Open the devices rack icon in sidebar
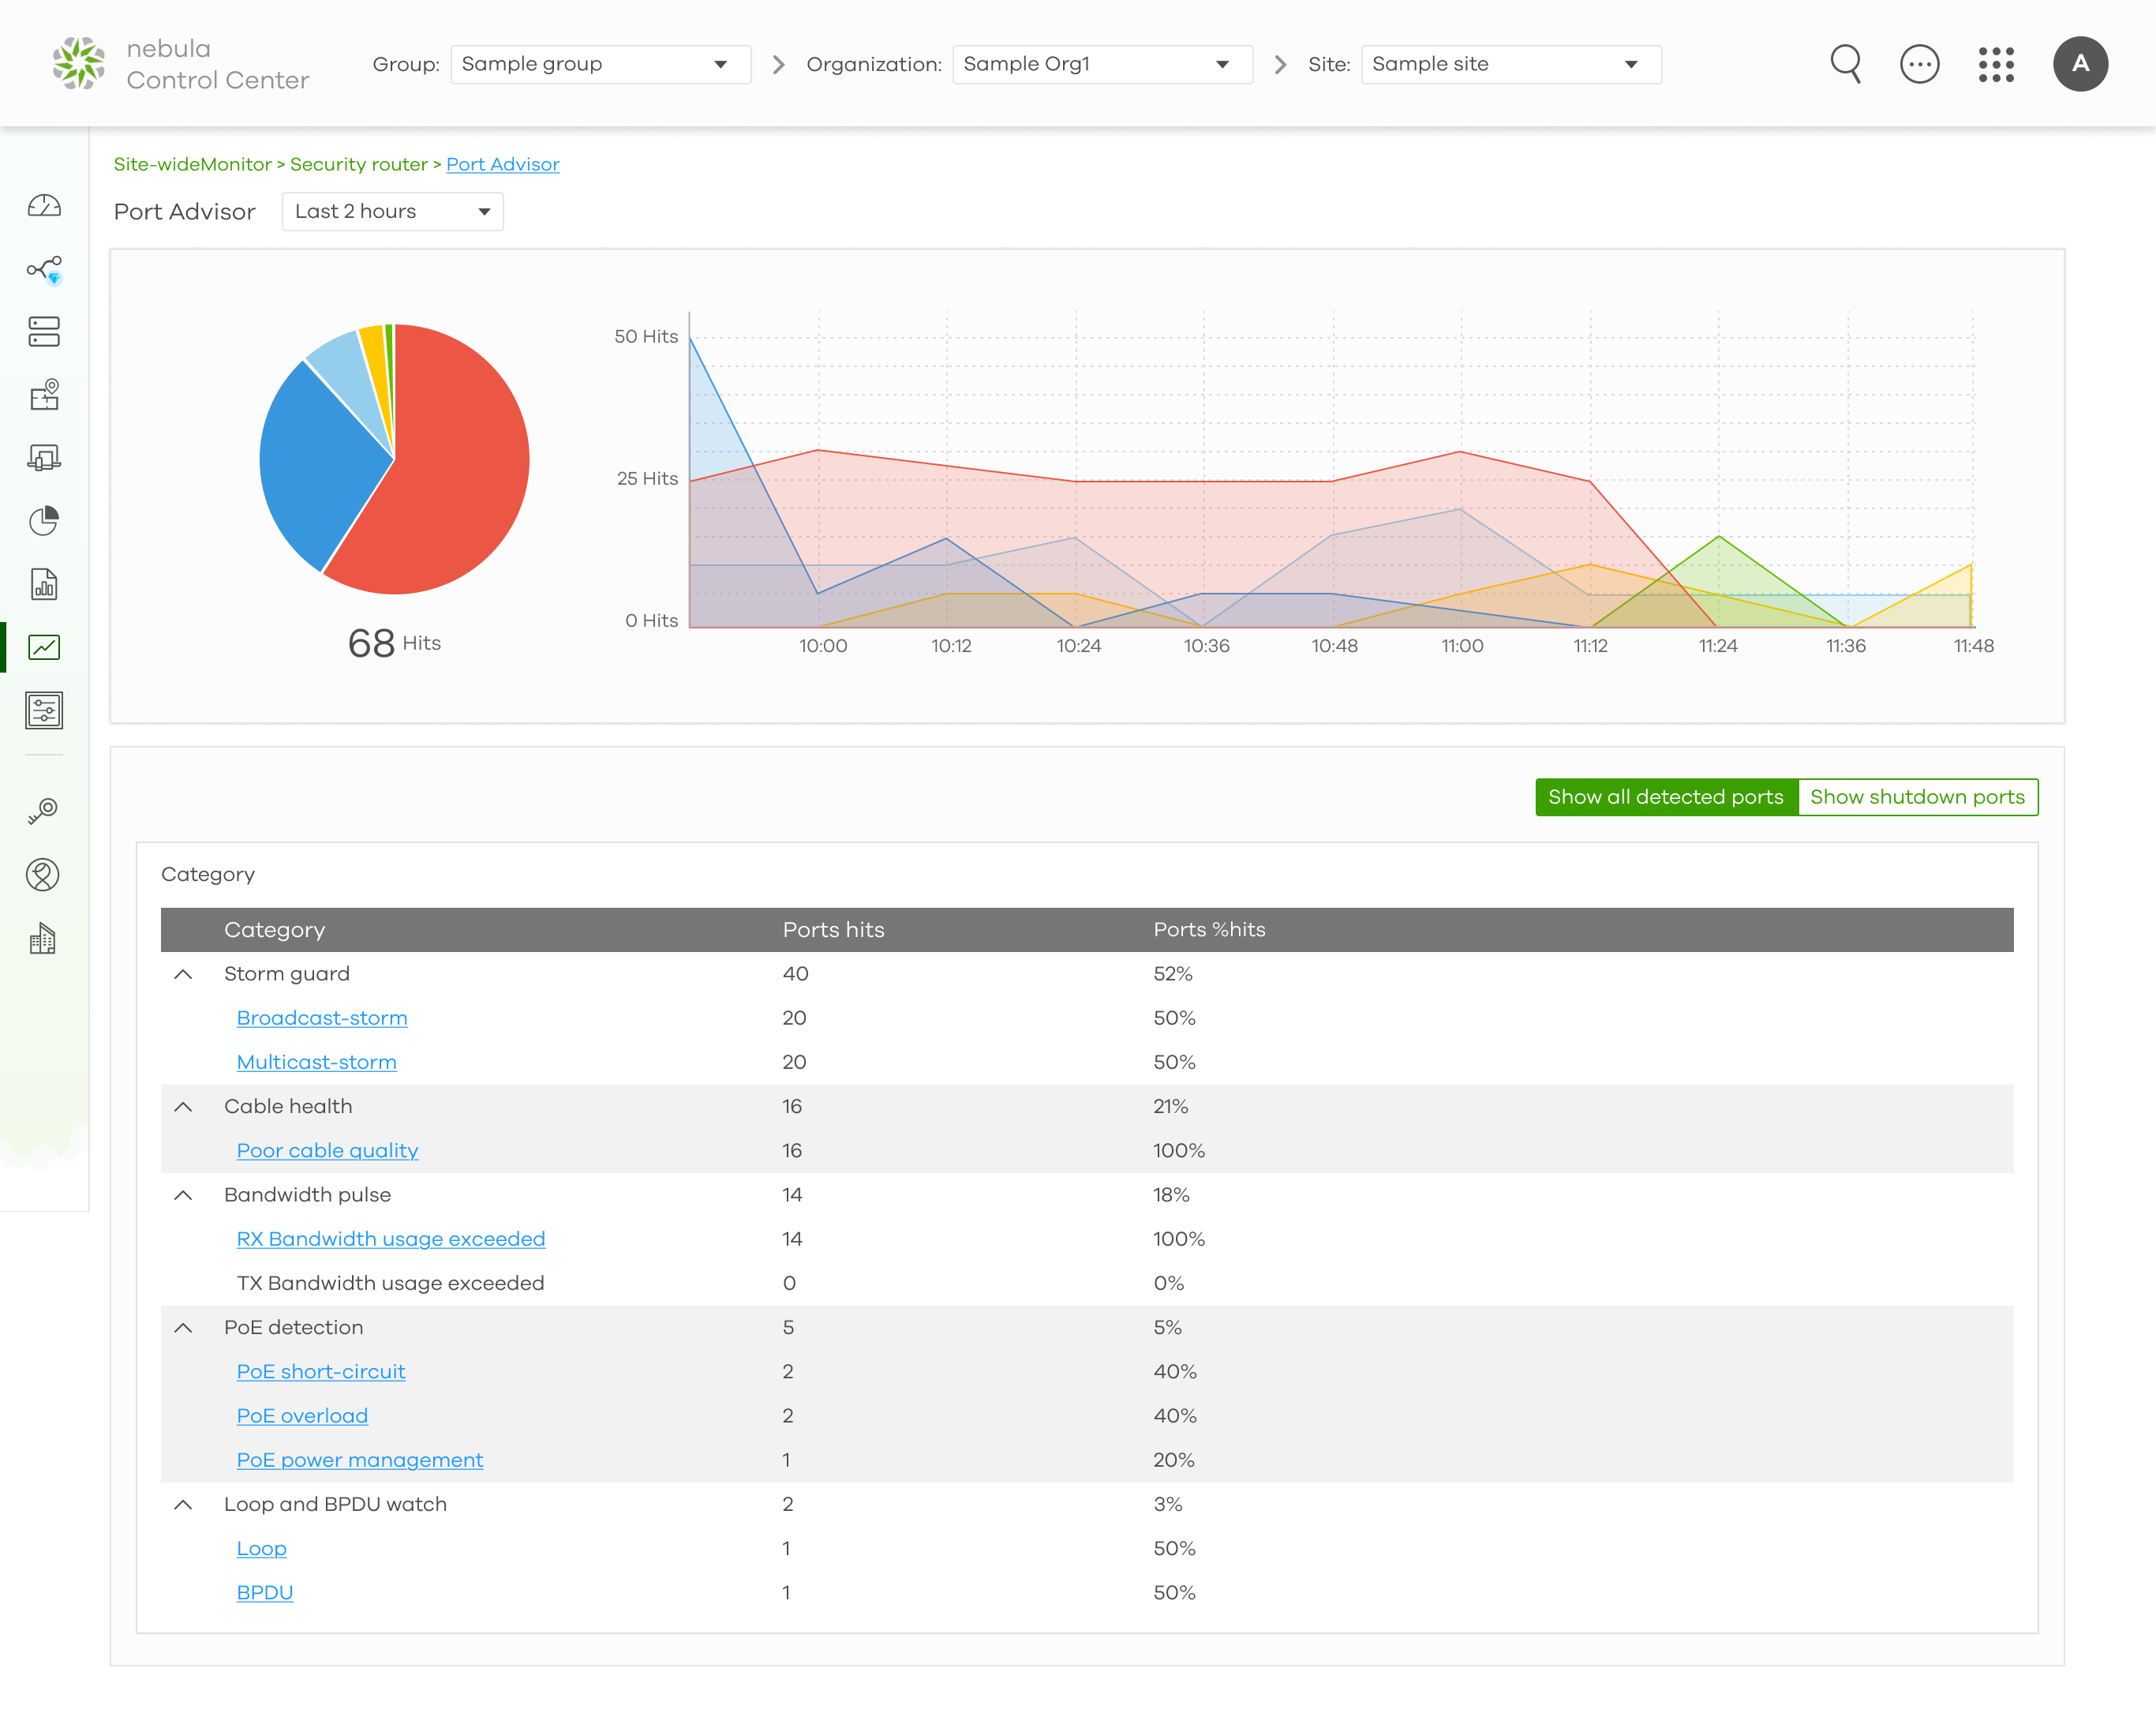The width and height of the screenshot is (2156, 1713). 44,332
